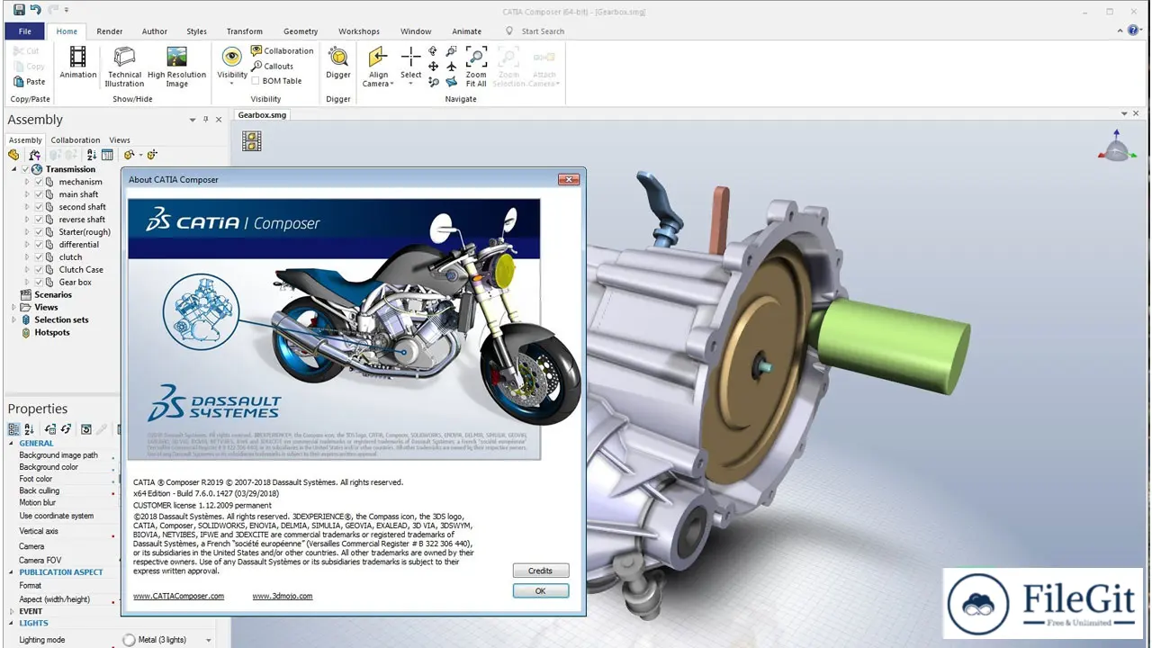1152x648 pixels.
Task: Toggle visibility checkbox for clutch
Action: coord(39,257)
